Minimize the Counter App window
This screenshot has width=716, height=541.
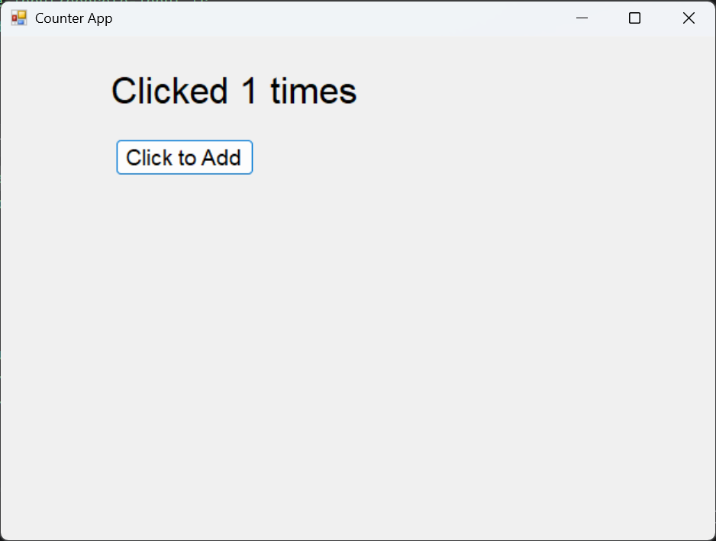pyautogui.click(x=582, y=18)
